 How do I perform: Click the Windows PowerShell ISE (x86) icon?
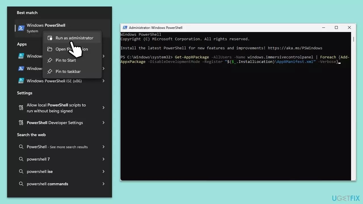pyautogui.click(x=21, y=81)
